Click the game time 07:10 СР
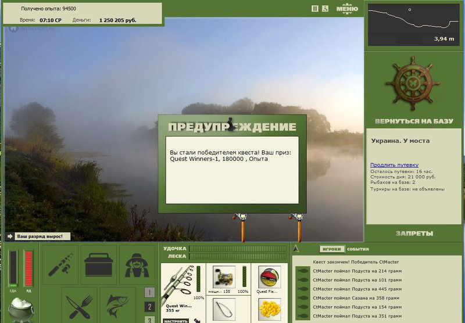The width and height of the screenshot is (465, 323). [51, 20]
